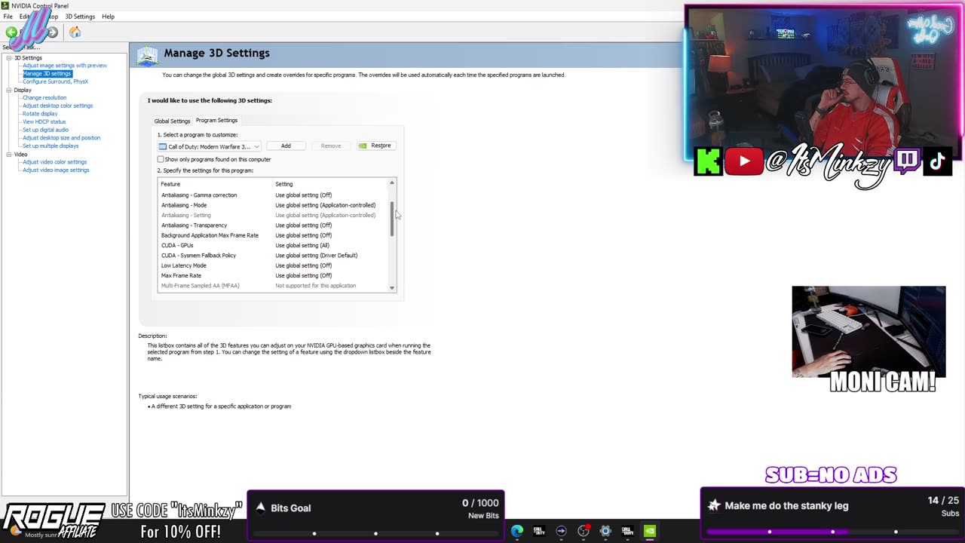965x543 pixels.
Task: Click the grey Forward arrow button
Action: 53,32
